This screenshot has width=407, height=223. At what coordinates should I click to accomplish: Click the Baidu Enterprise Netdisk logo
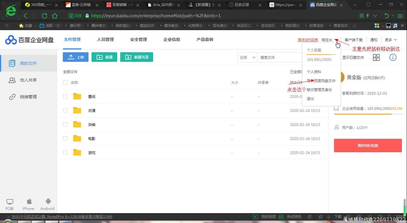[x=29, y=40]
